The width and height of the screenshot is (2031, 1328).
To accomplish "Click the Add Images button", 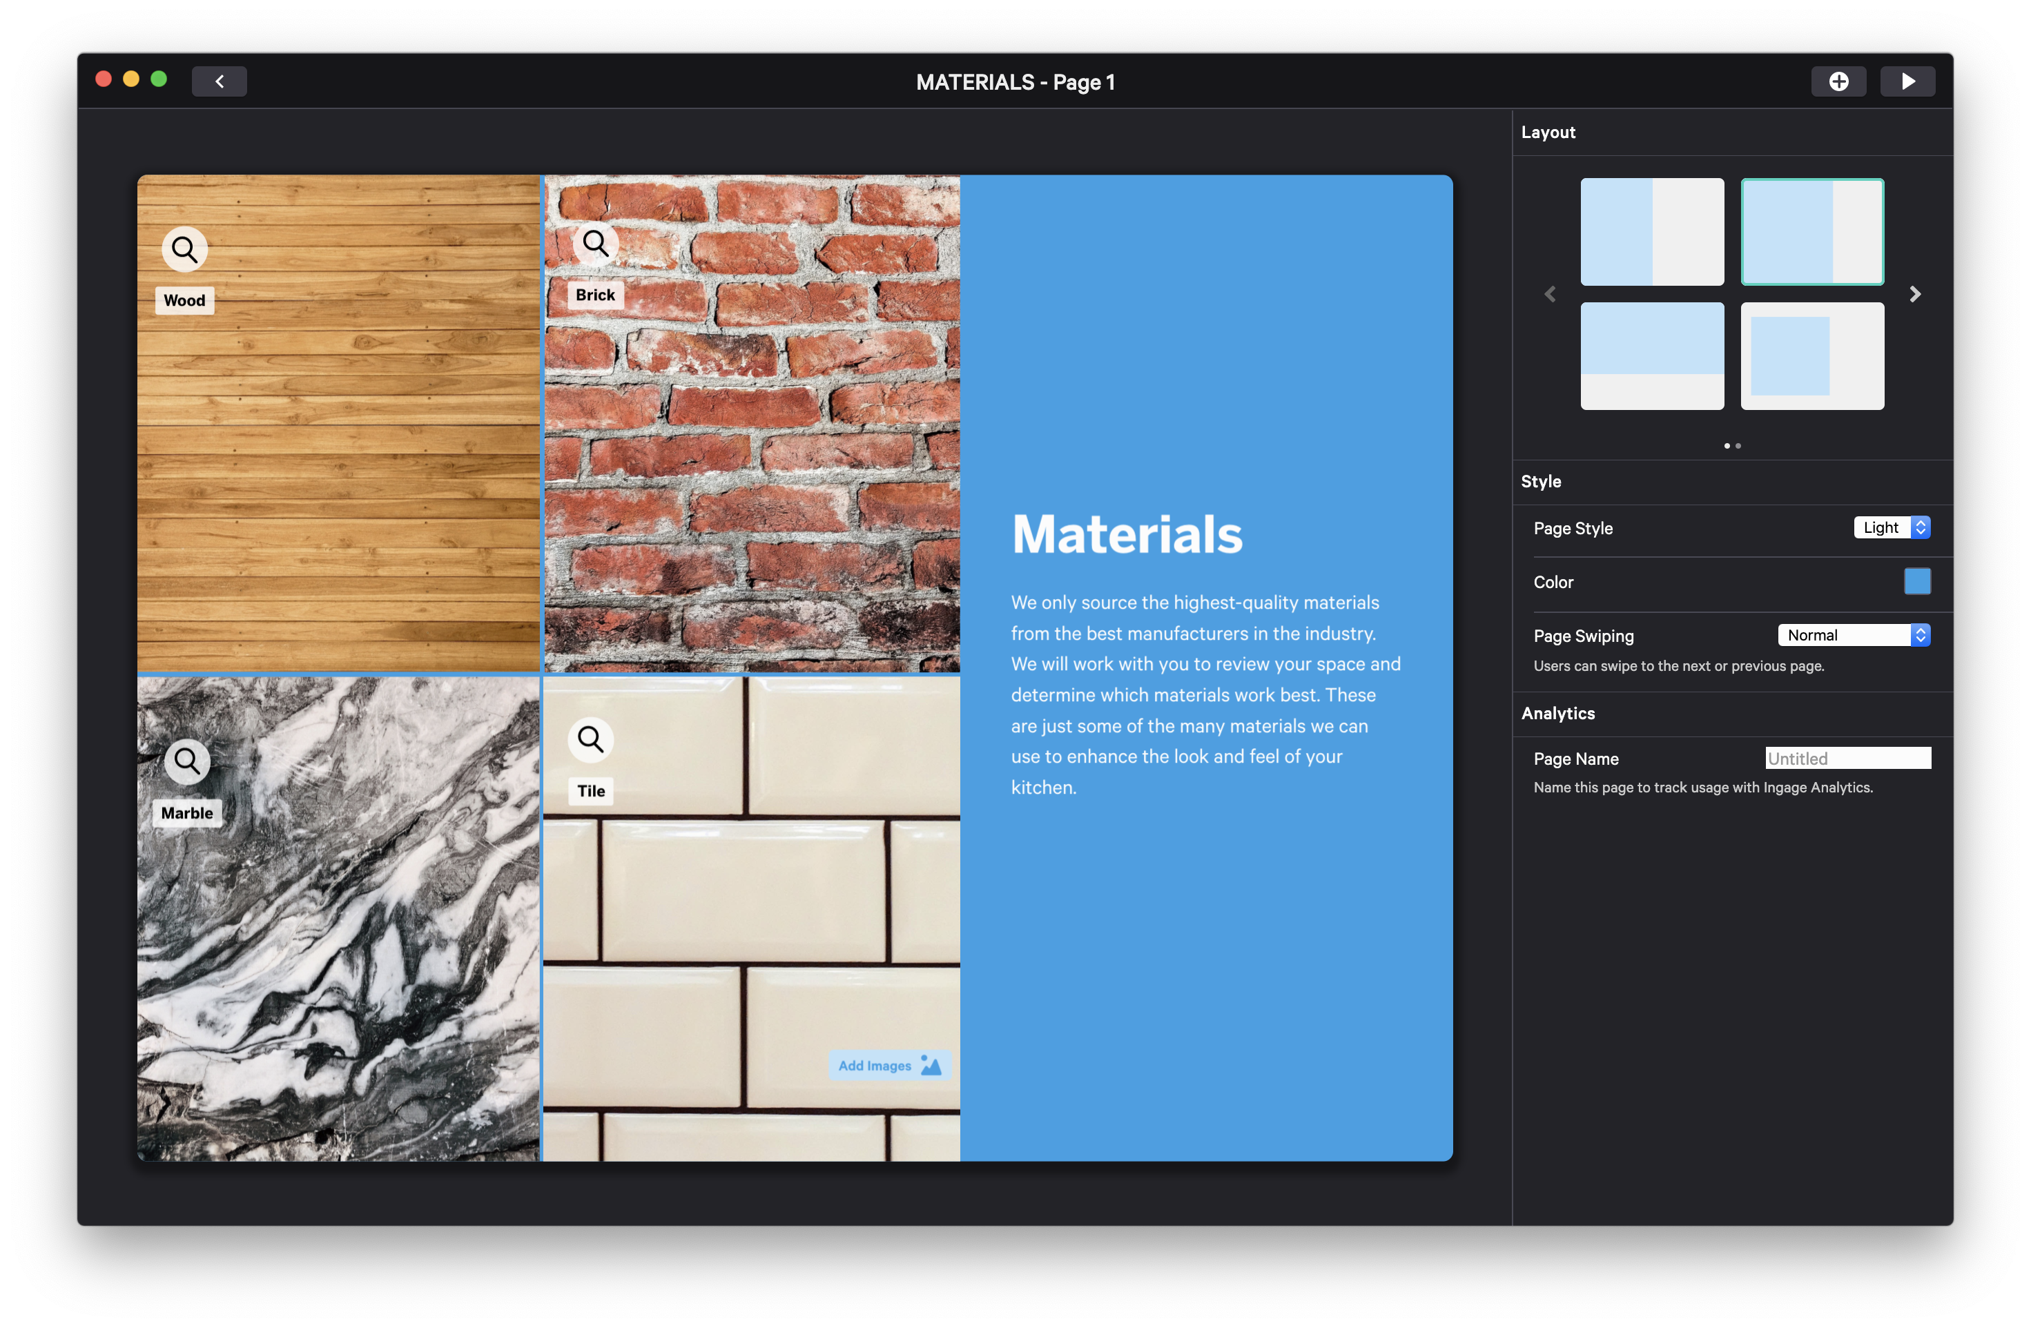I will (889, 1065).
